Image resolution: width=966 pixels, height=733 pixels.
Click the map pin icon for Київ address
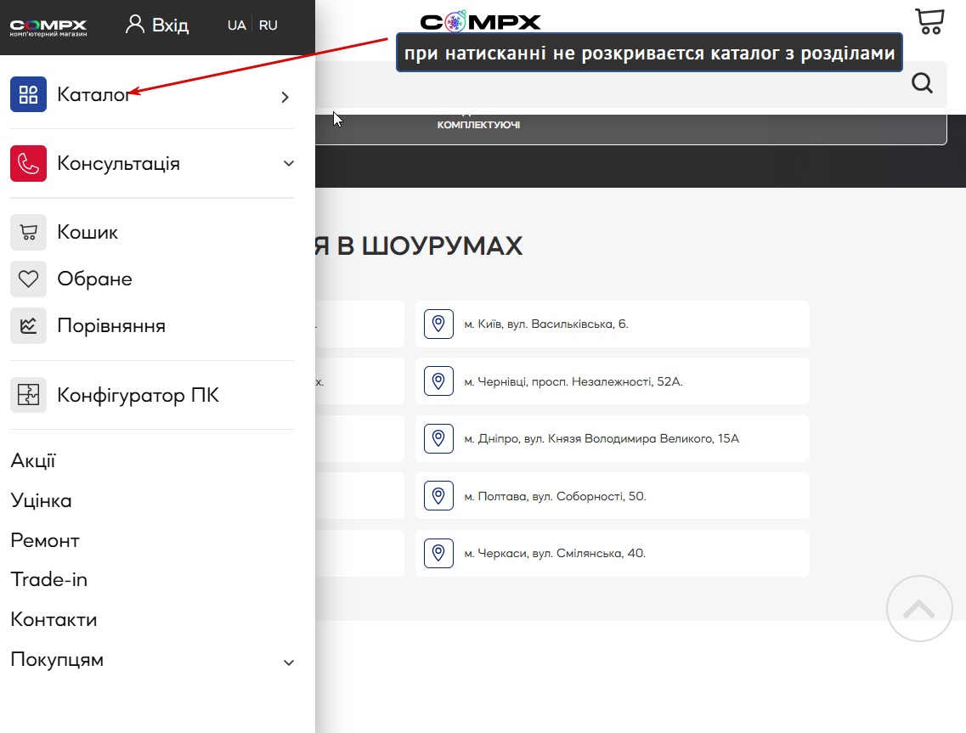(438, 324)
